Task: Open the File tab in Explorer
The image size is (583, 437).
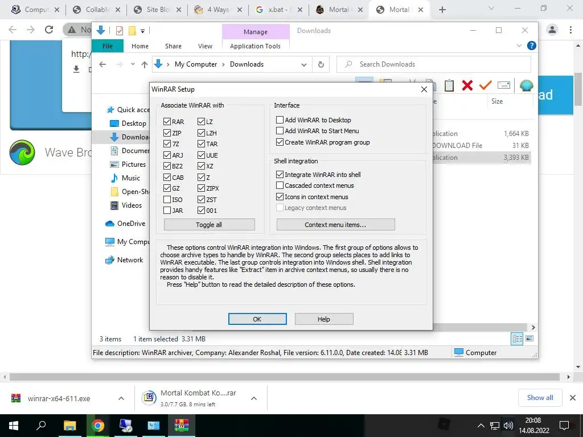Action: (x=108, y=46)
